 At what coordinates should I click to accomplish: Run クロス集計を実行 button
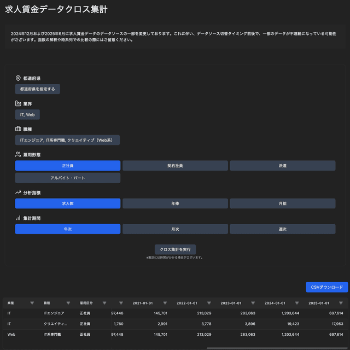175,249
